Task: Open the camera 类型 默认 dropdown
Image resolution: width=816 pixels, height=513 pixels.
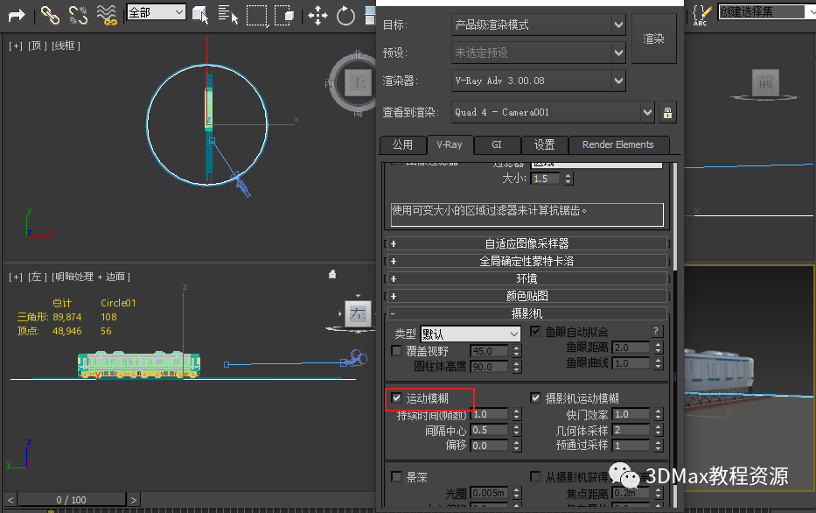Action: click(x=471, y=334)
